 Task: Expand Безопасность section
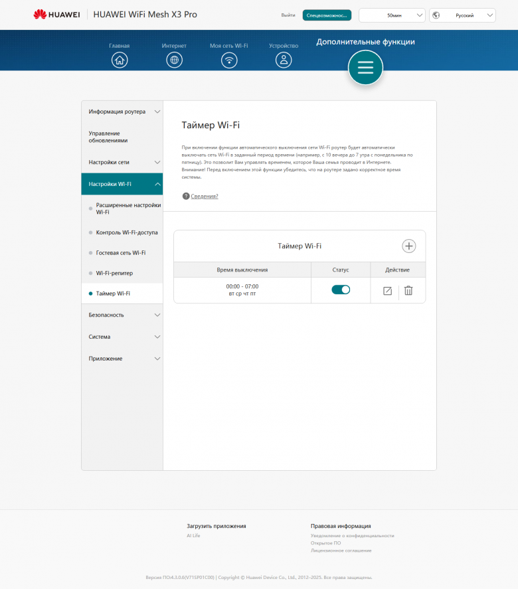[122, 315]
